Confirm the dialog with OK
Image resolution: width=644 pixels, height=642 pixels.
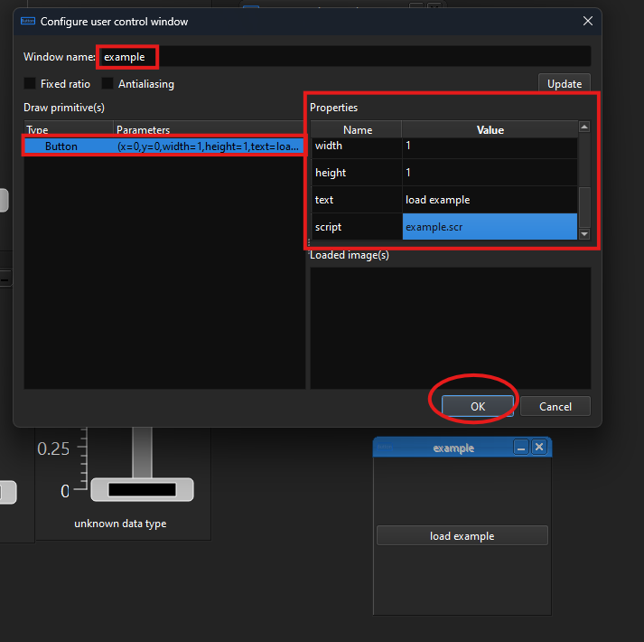(478, 407)
